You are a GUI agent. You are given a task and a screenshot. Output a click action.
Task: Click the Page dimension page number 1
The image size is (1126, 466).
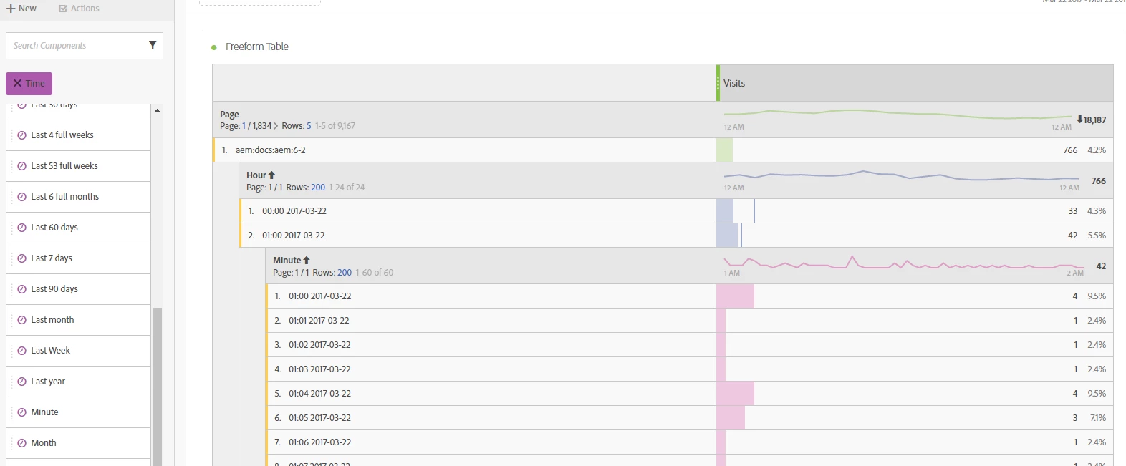(244, 126)
